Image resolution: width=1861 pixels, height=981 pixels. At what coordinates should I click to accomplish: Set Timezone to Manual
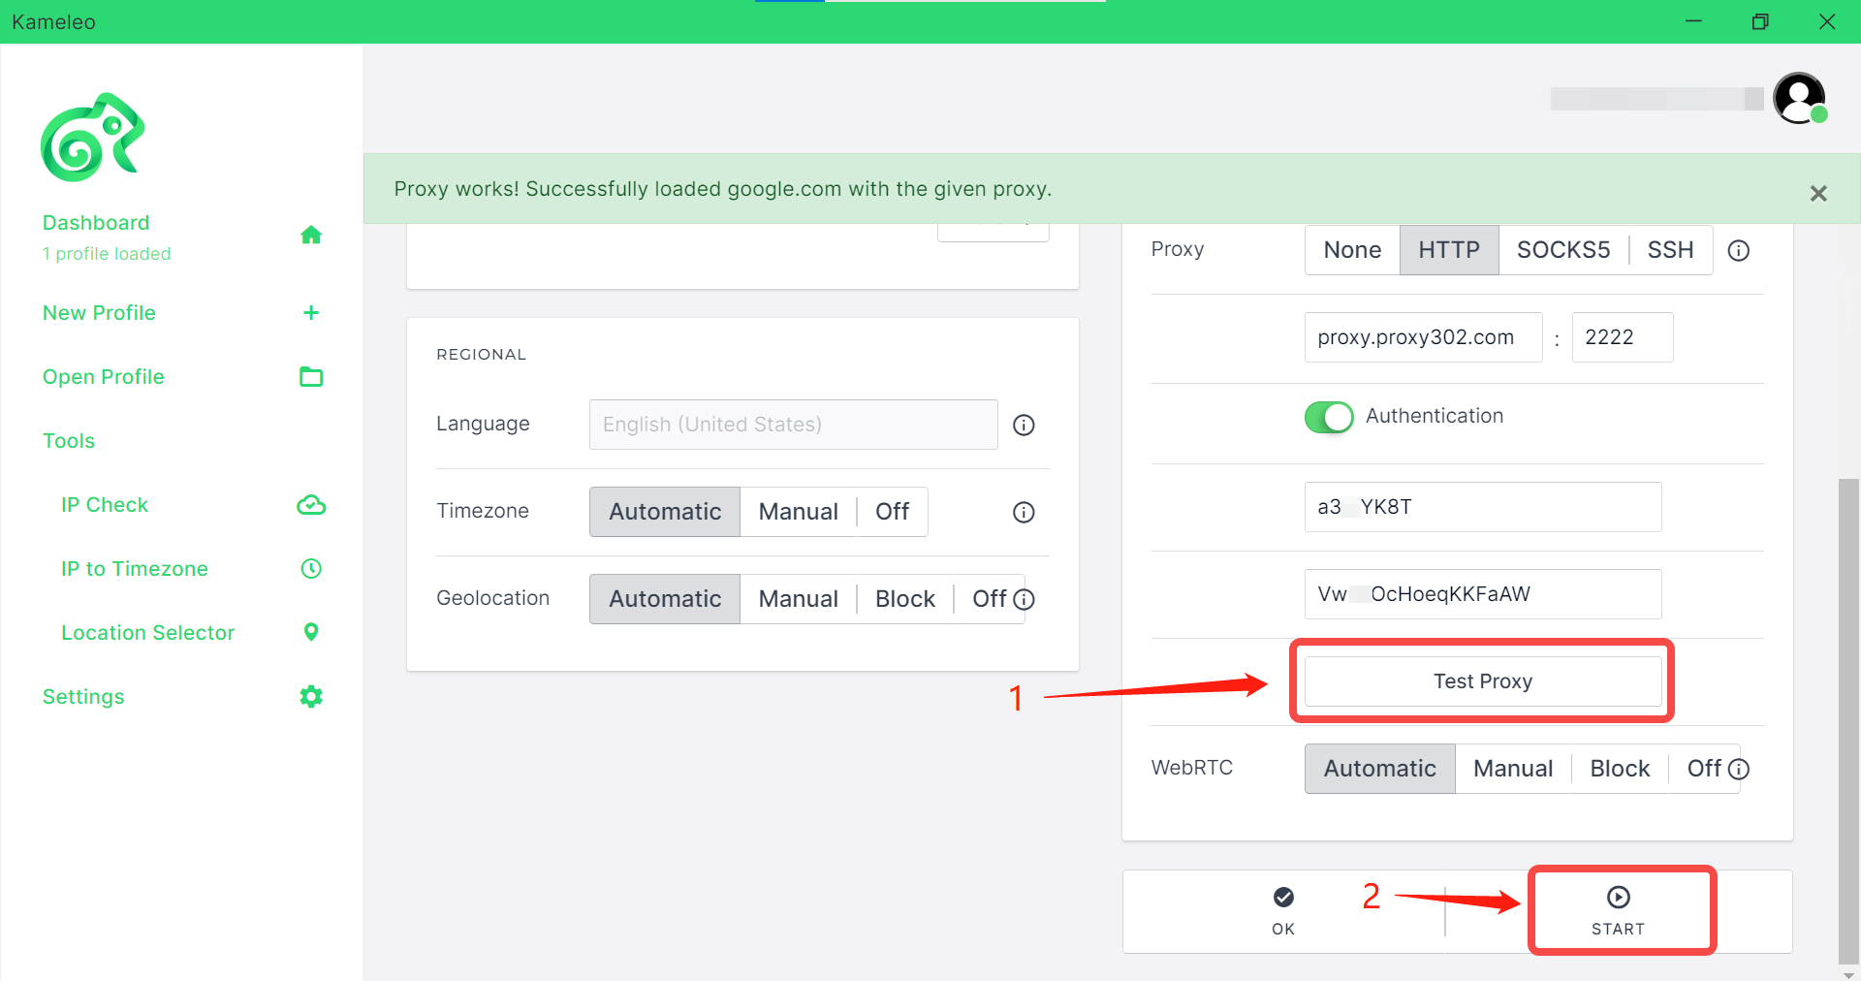coord(799,512)
